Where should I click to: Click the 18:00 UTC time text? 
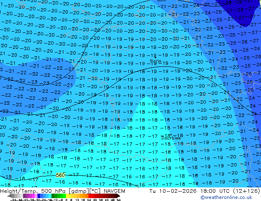(x=215, y=191)
